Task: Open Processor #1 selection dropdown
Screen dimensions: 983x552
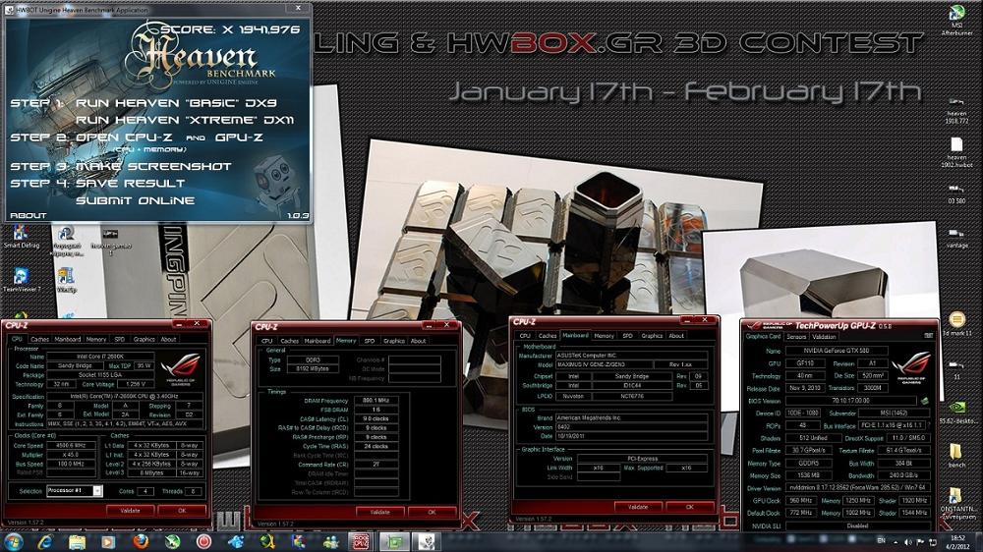Action: pos(74,490)
